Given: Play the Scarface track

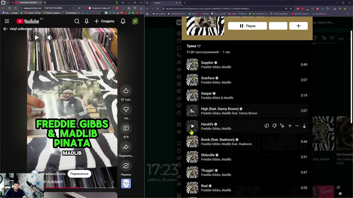Looking at the screenshot, I should (x=247, y=80).
